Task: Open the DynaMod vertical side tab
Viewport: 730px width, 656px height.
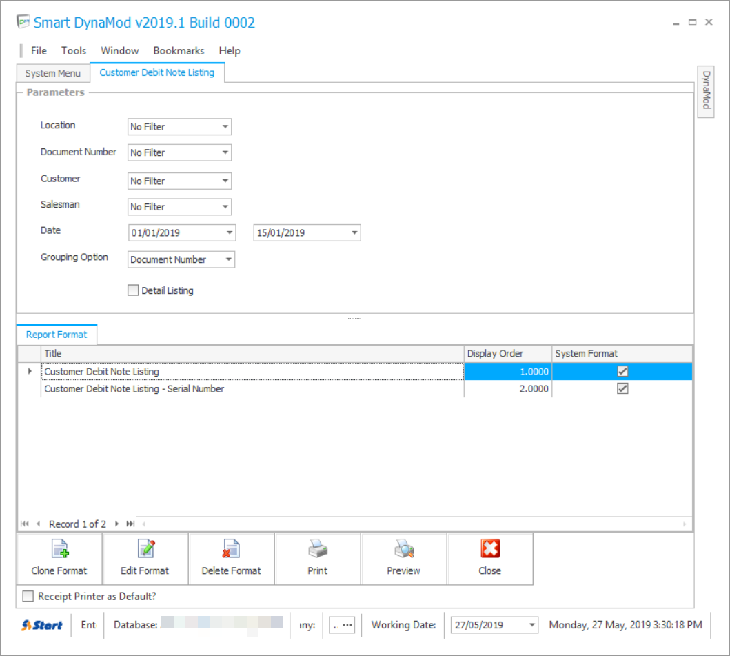Action: [706, 91]
